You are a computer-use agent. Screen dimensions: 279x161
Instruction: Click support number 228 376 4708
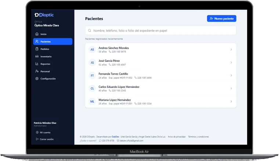click(x=108, y=141)
